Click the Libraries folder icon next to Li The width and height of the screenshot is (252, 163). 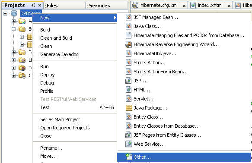tap(22, 60)
